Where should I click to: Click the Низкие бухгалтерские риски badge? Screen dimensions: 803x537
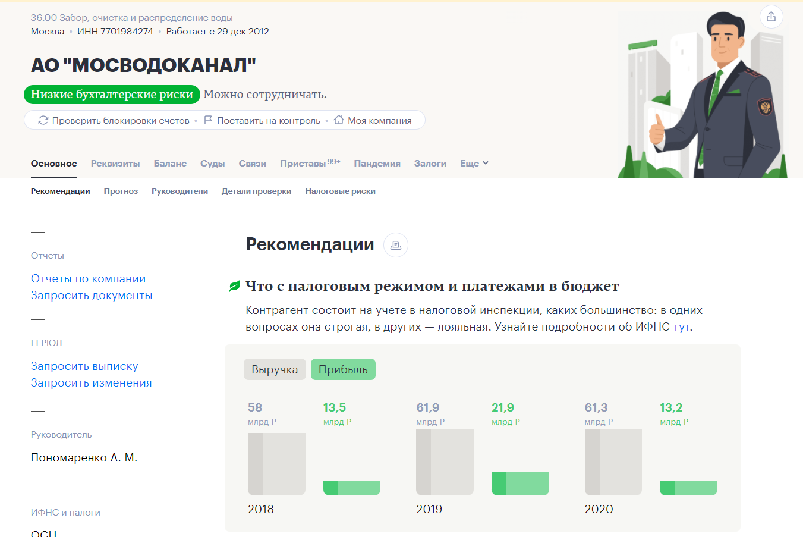pos(112,95)
